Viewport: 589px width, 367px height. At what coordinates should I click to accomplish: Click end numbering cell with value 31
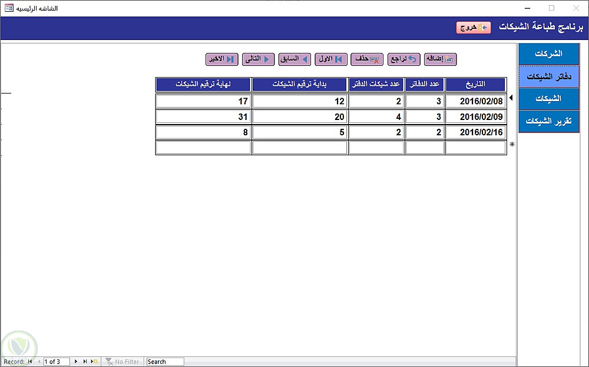click(203, 116)
